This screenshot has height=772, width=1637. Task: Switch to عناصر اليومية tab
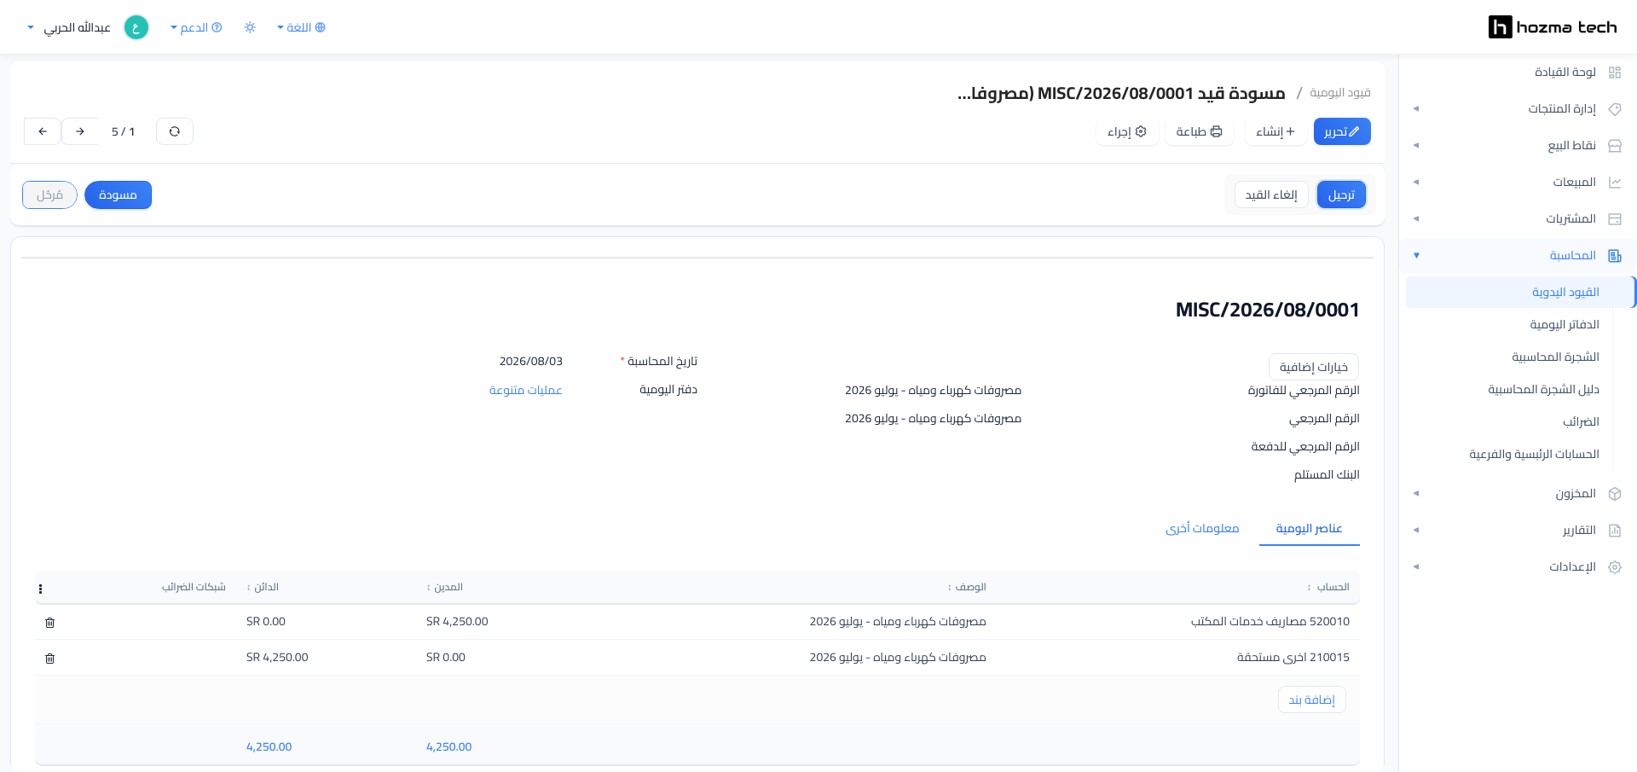pyautogui.click(x=1310, y=529)
